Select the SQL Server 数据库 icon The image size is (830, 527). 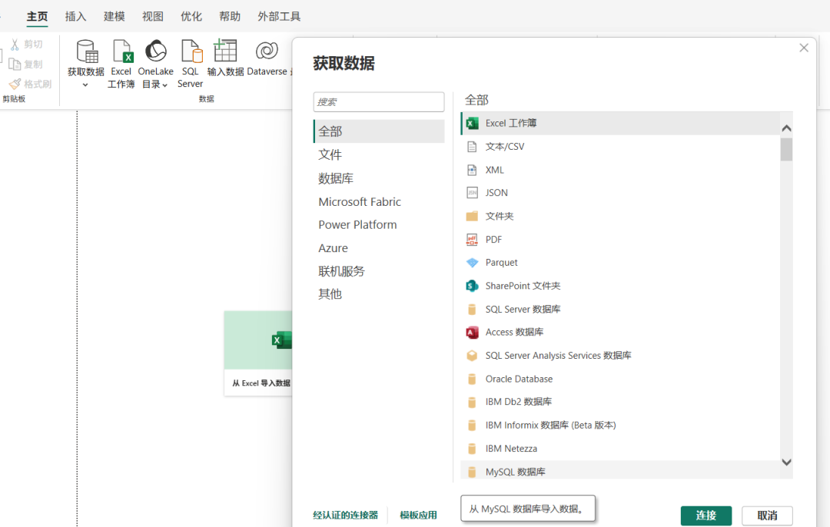(472, 309)
